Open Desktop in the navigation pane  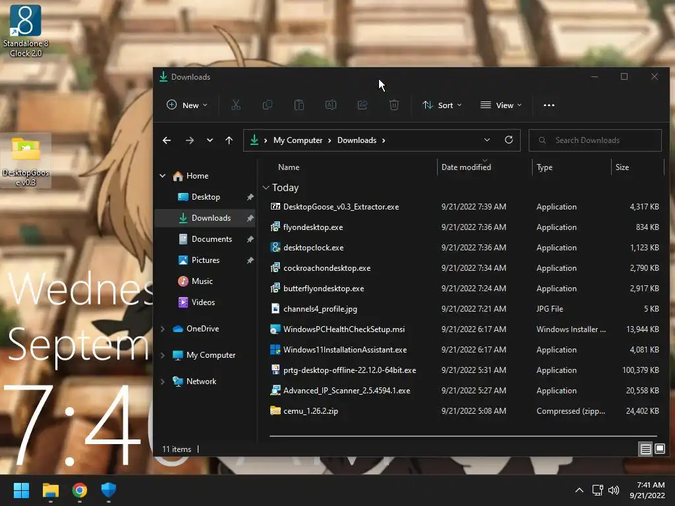[206, 197]
